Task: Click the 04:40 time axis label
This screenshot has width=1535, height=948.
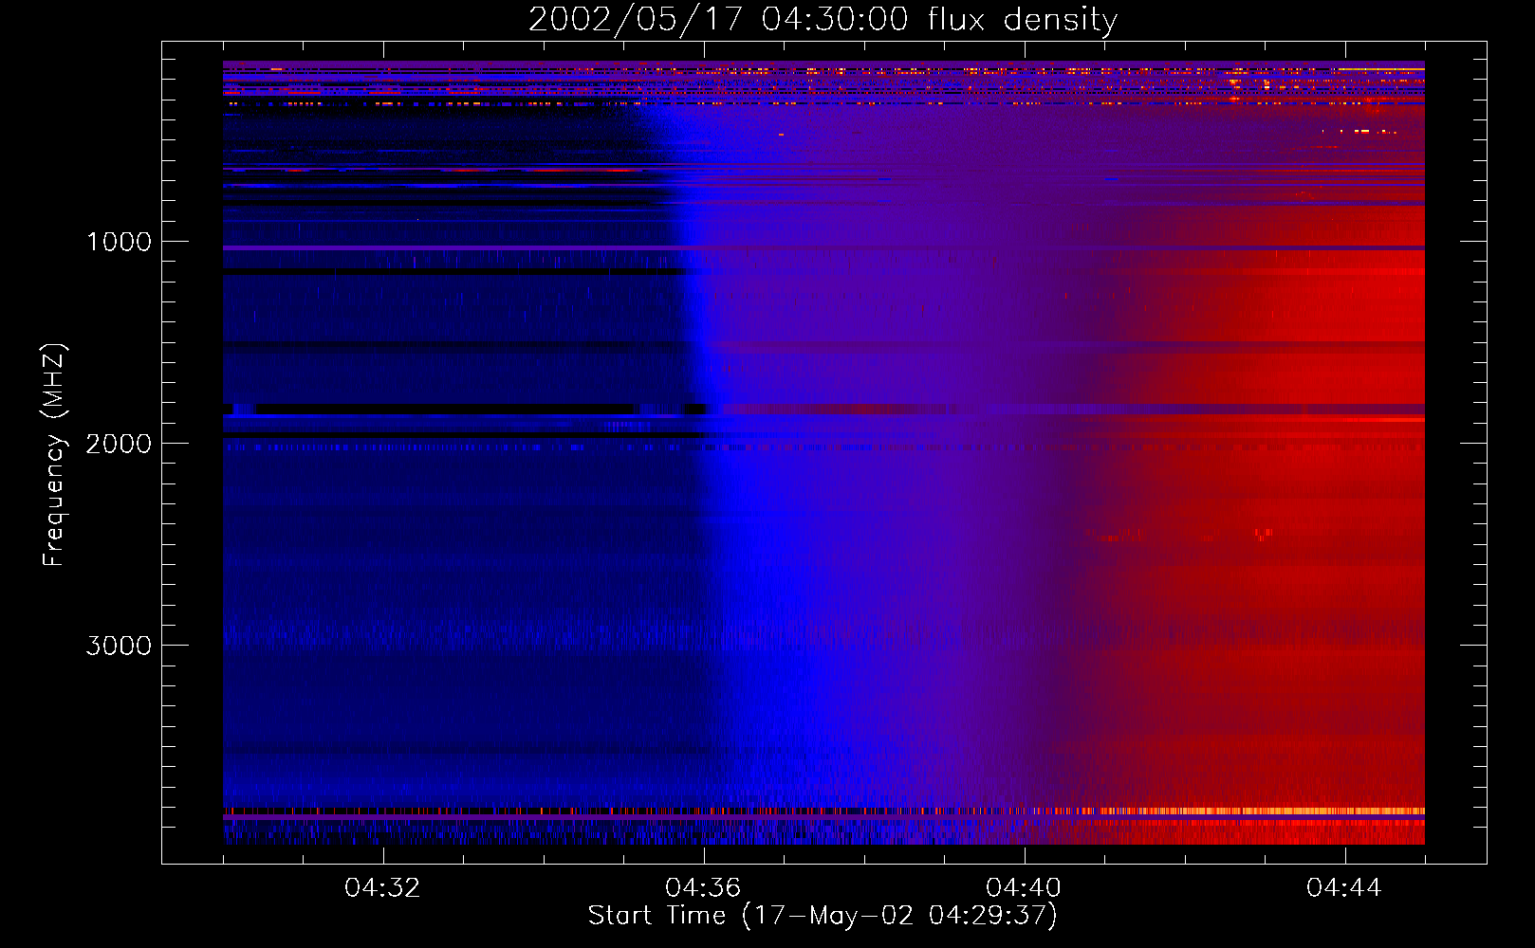Action: point(1025,888)
